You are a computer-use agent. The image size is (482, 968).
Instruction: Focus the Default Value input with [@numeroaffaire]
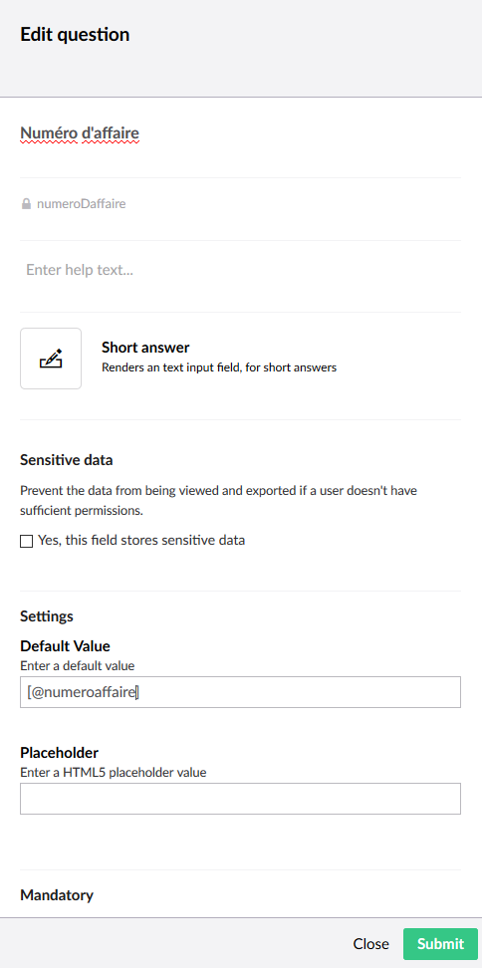coord(240,692)
